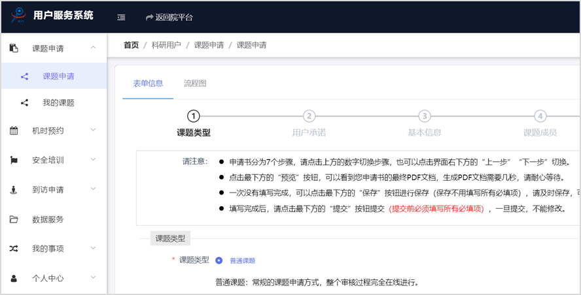Switch to the 流程图 tab
This screenshot has width=581, height=295.
pyautogui.click(x=195, y=84)
